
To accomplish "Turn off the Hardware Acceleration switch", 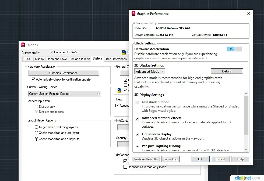I will (x=234, y=49).
